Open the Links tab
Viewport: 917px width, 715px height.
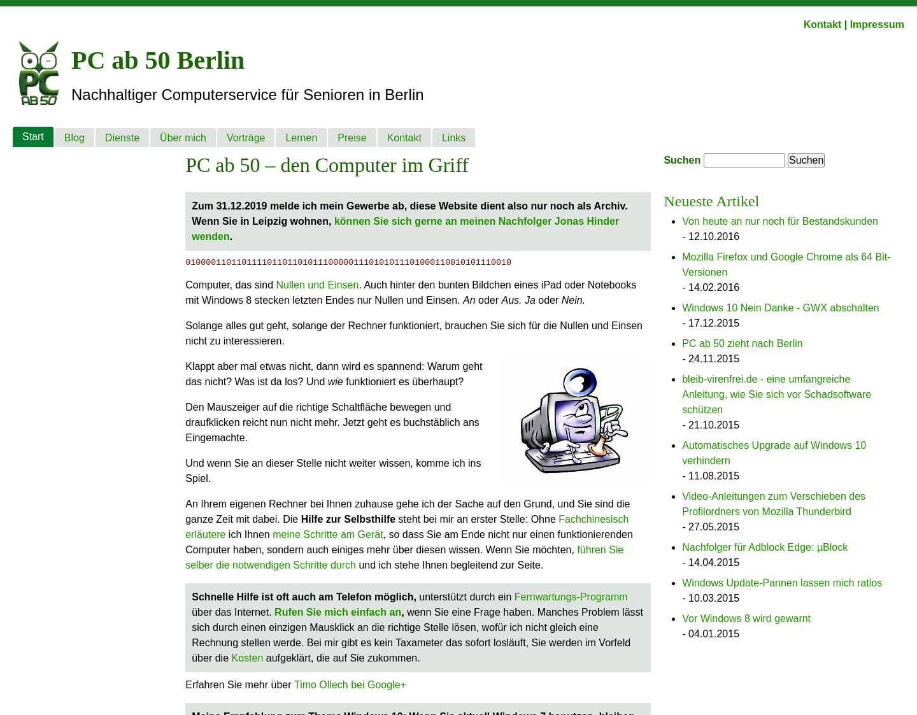[x=453, y=138]
